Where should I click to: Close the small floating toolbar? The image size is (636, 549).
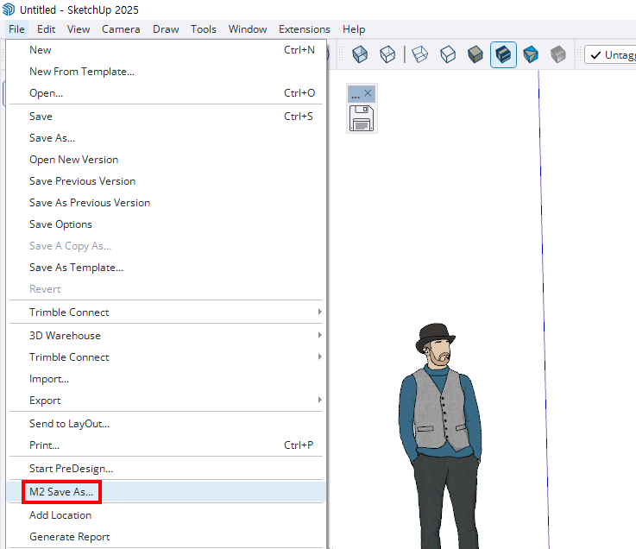point(368,93)
